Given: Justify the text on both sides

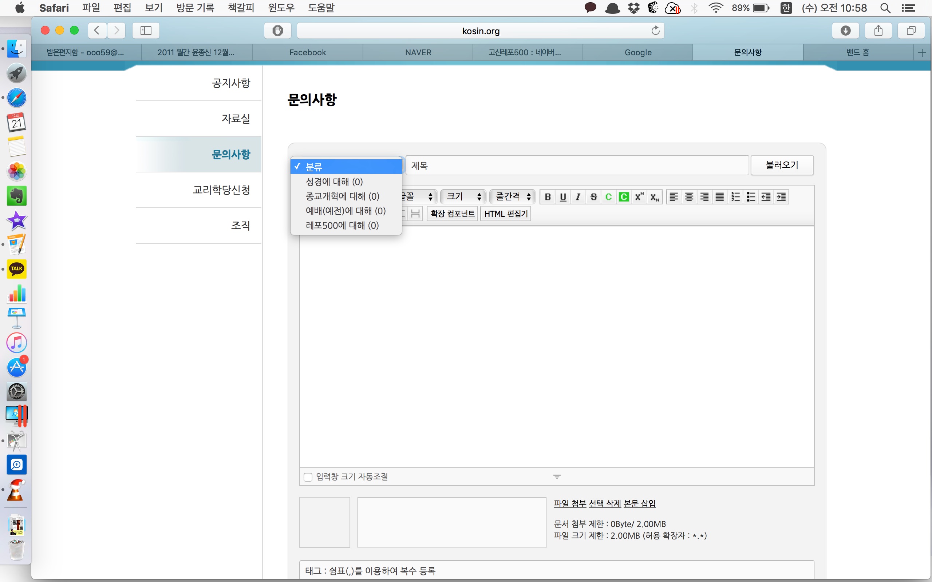Looking at the screenshot, I should click(719, 197).
